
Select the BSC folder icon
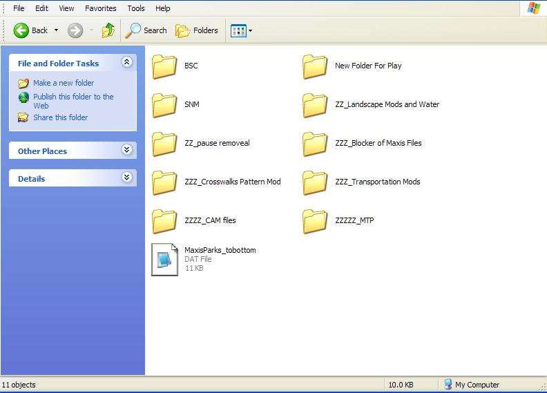164,66
